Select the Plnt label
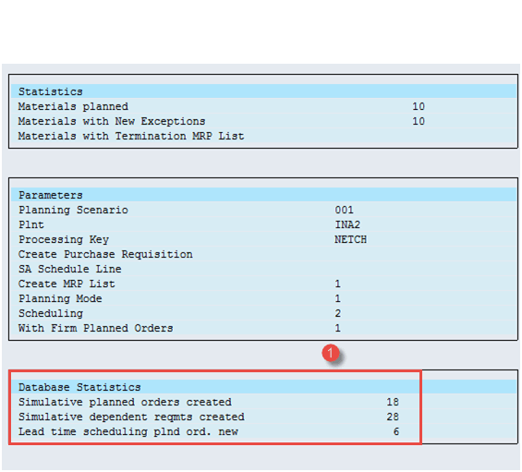Image resolution: width=522 pixels, height=472 pixels. click(31, 224)
